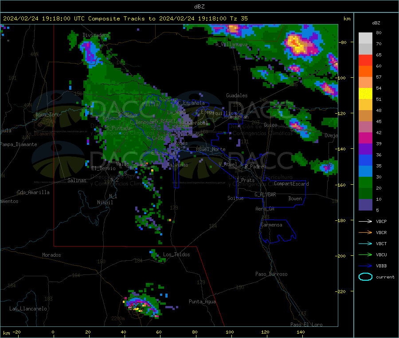The image size is (399, 338).
Task: Click the 'current' legend label
Action: pyautogui.click(x=385, y=277)
